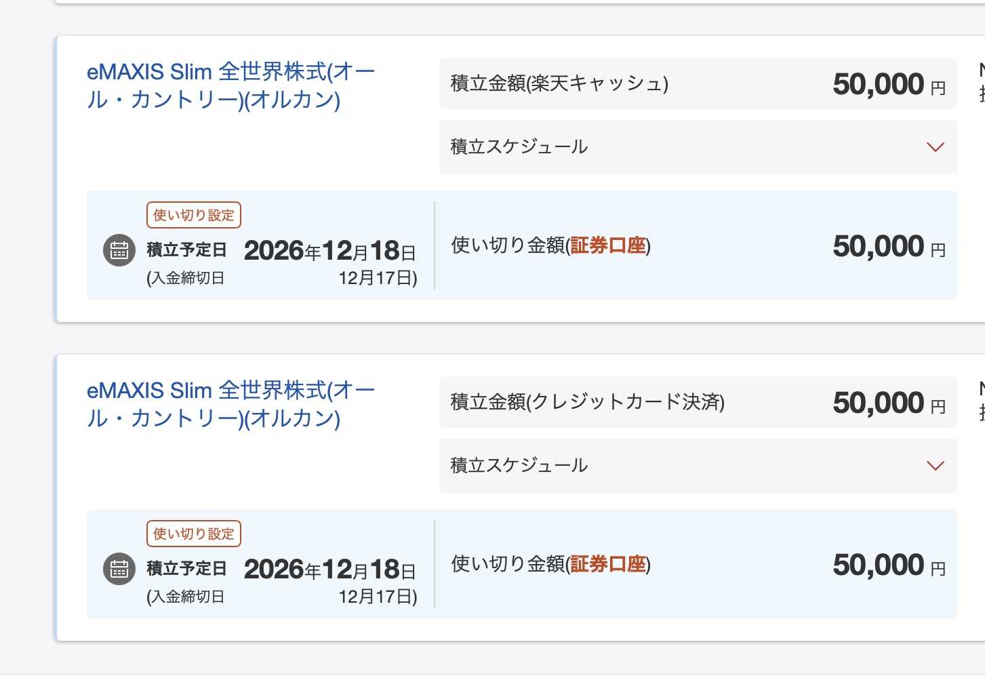Open the eMAXIS Slim fund link above 楽天キャッシュ
This screenshot has height=676, width=985.
click(230, 85)
